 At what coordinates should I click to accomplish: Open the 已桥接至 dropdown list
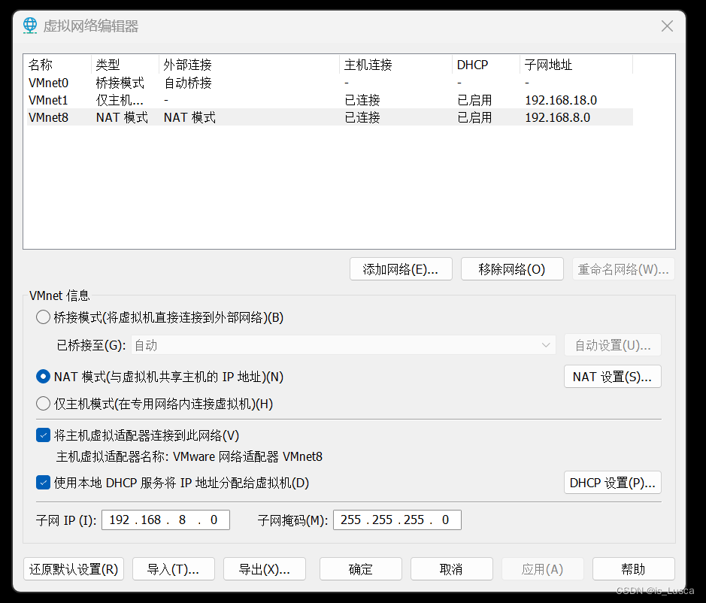coord(344,345)
